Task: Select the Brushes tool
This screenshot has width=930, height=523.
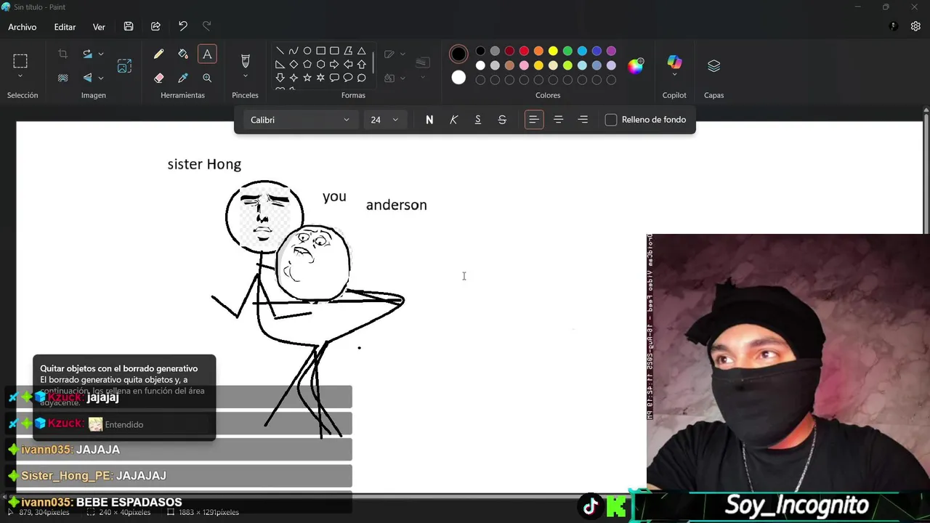Action: click(x=245, y=61)
